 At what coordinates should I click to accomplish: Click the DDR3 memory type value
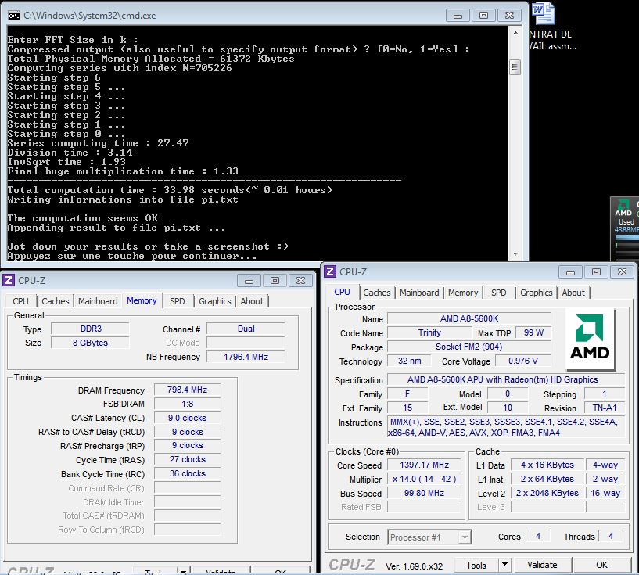(x=91, y=329)
